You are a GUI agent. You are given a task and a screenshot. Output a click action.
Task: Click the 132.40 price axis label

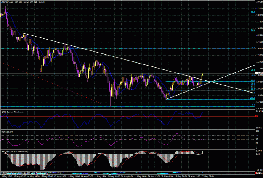click(x=259, y=62)
